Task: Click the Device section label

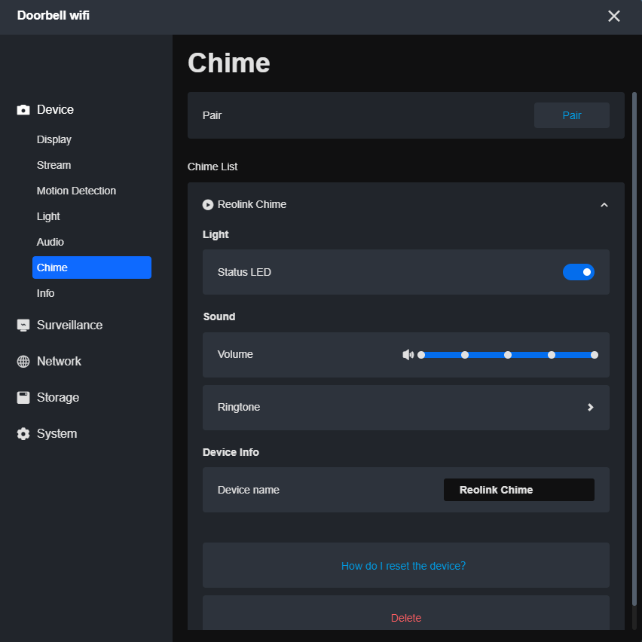Action: (x=55, y=110)
